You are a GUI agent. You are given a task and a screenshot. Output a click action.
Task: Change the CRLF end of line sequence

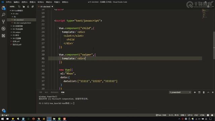[x=196, y=115]
